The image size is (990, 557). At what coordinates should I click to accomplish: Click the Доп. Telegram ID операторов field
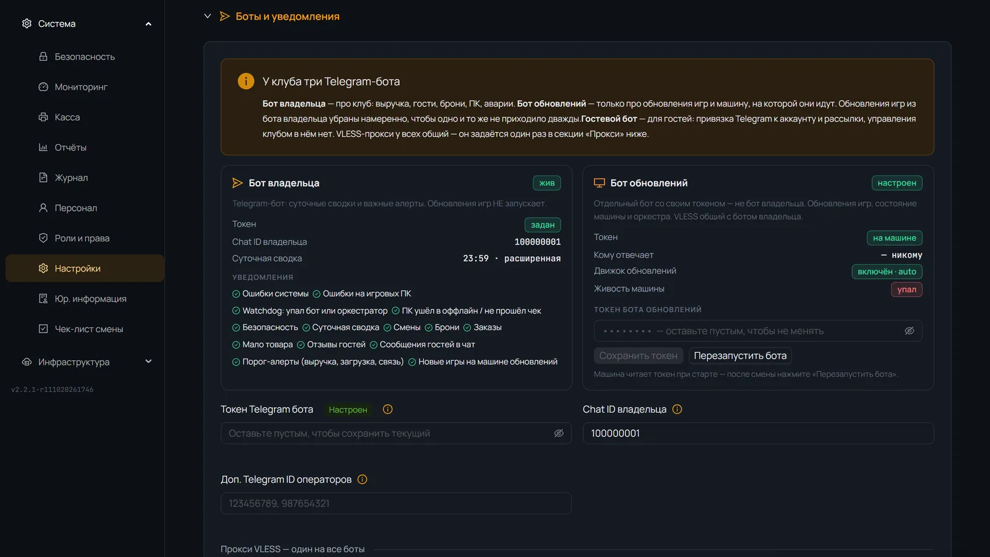click(x=396, y=503)
